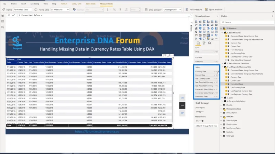The height and width of the screenshot is (154, 275).
Task: Click Quick measure button
Action: pyautogui.click(x=213, y=10)
